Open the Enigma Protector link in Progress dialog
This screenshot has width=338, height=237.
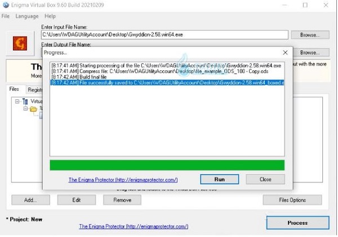coord(123,180)
